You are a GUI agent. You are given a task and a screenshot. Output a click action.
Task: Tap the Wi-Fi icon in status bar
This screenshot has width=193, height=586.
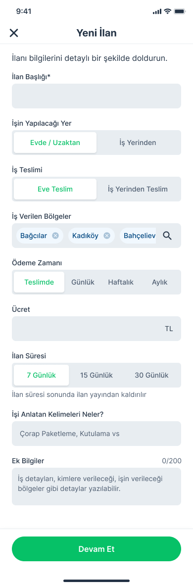pos(167,11)
